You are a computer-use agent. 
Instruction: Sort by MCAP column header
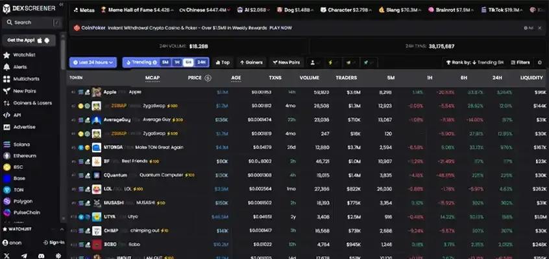point(152,78)
